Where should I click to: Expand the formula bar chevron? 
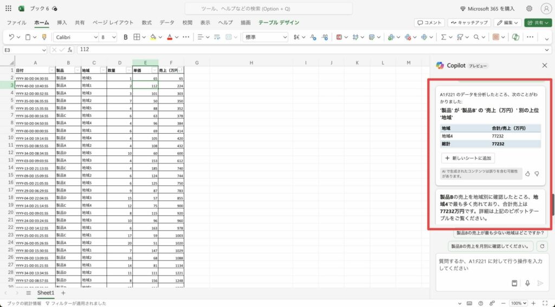pyautogui.click(x=547, y=50)
